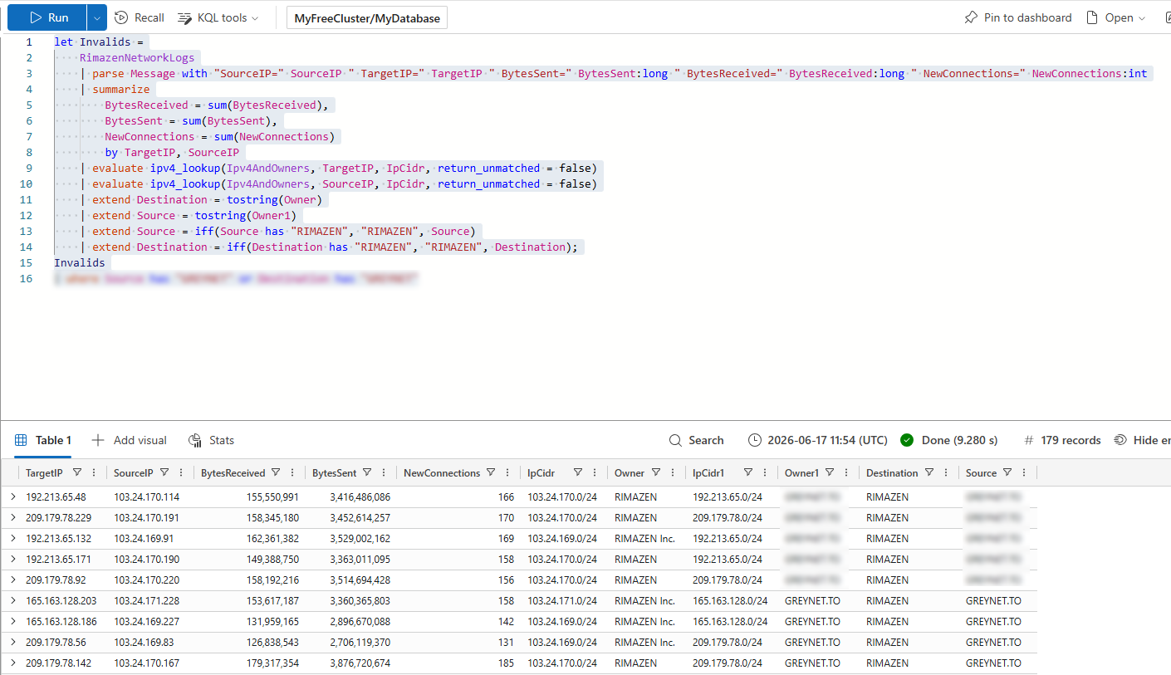This screenshot has width=1171, height=675.
Task: Filter the Source column
Action: click(1008, 472)
